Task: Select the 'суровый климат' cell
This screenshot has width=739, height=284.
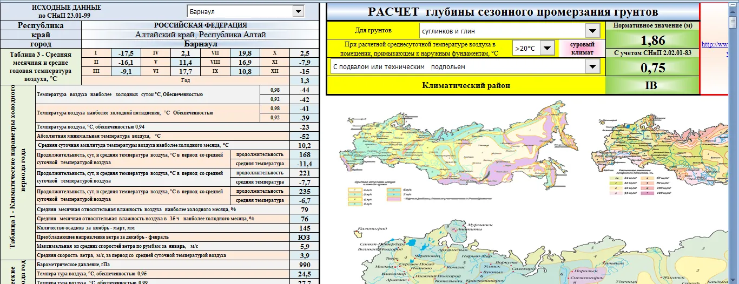Action: (x=583, y=48)
